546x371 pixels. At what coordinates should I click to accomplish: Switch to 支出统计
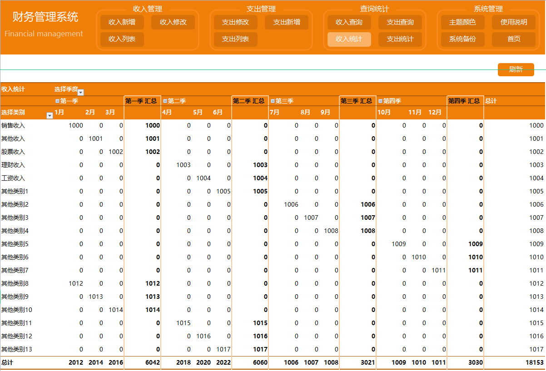pos(400,39)
